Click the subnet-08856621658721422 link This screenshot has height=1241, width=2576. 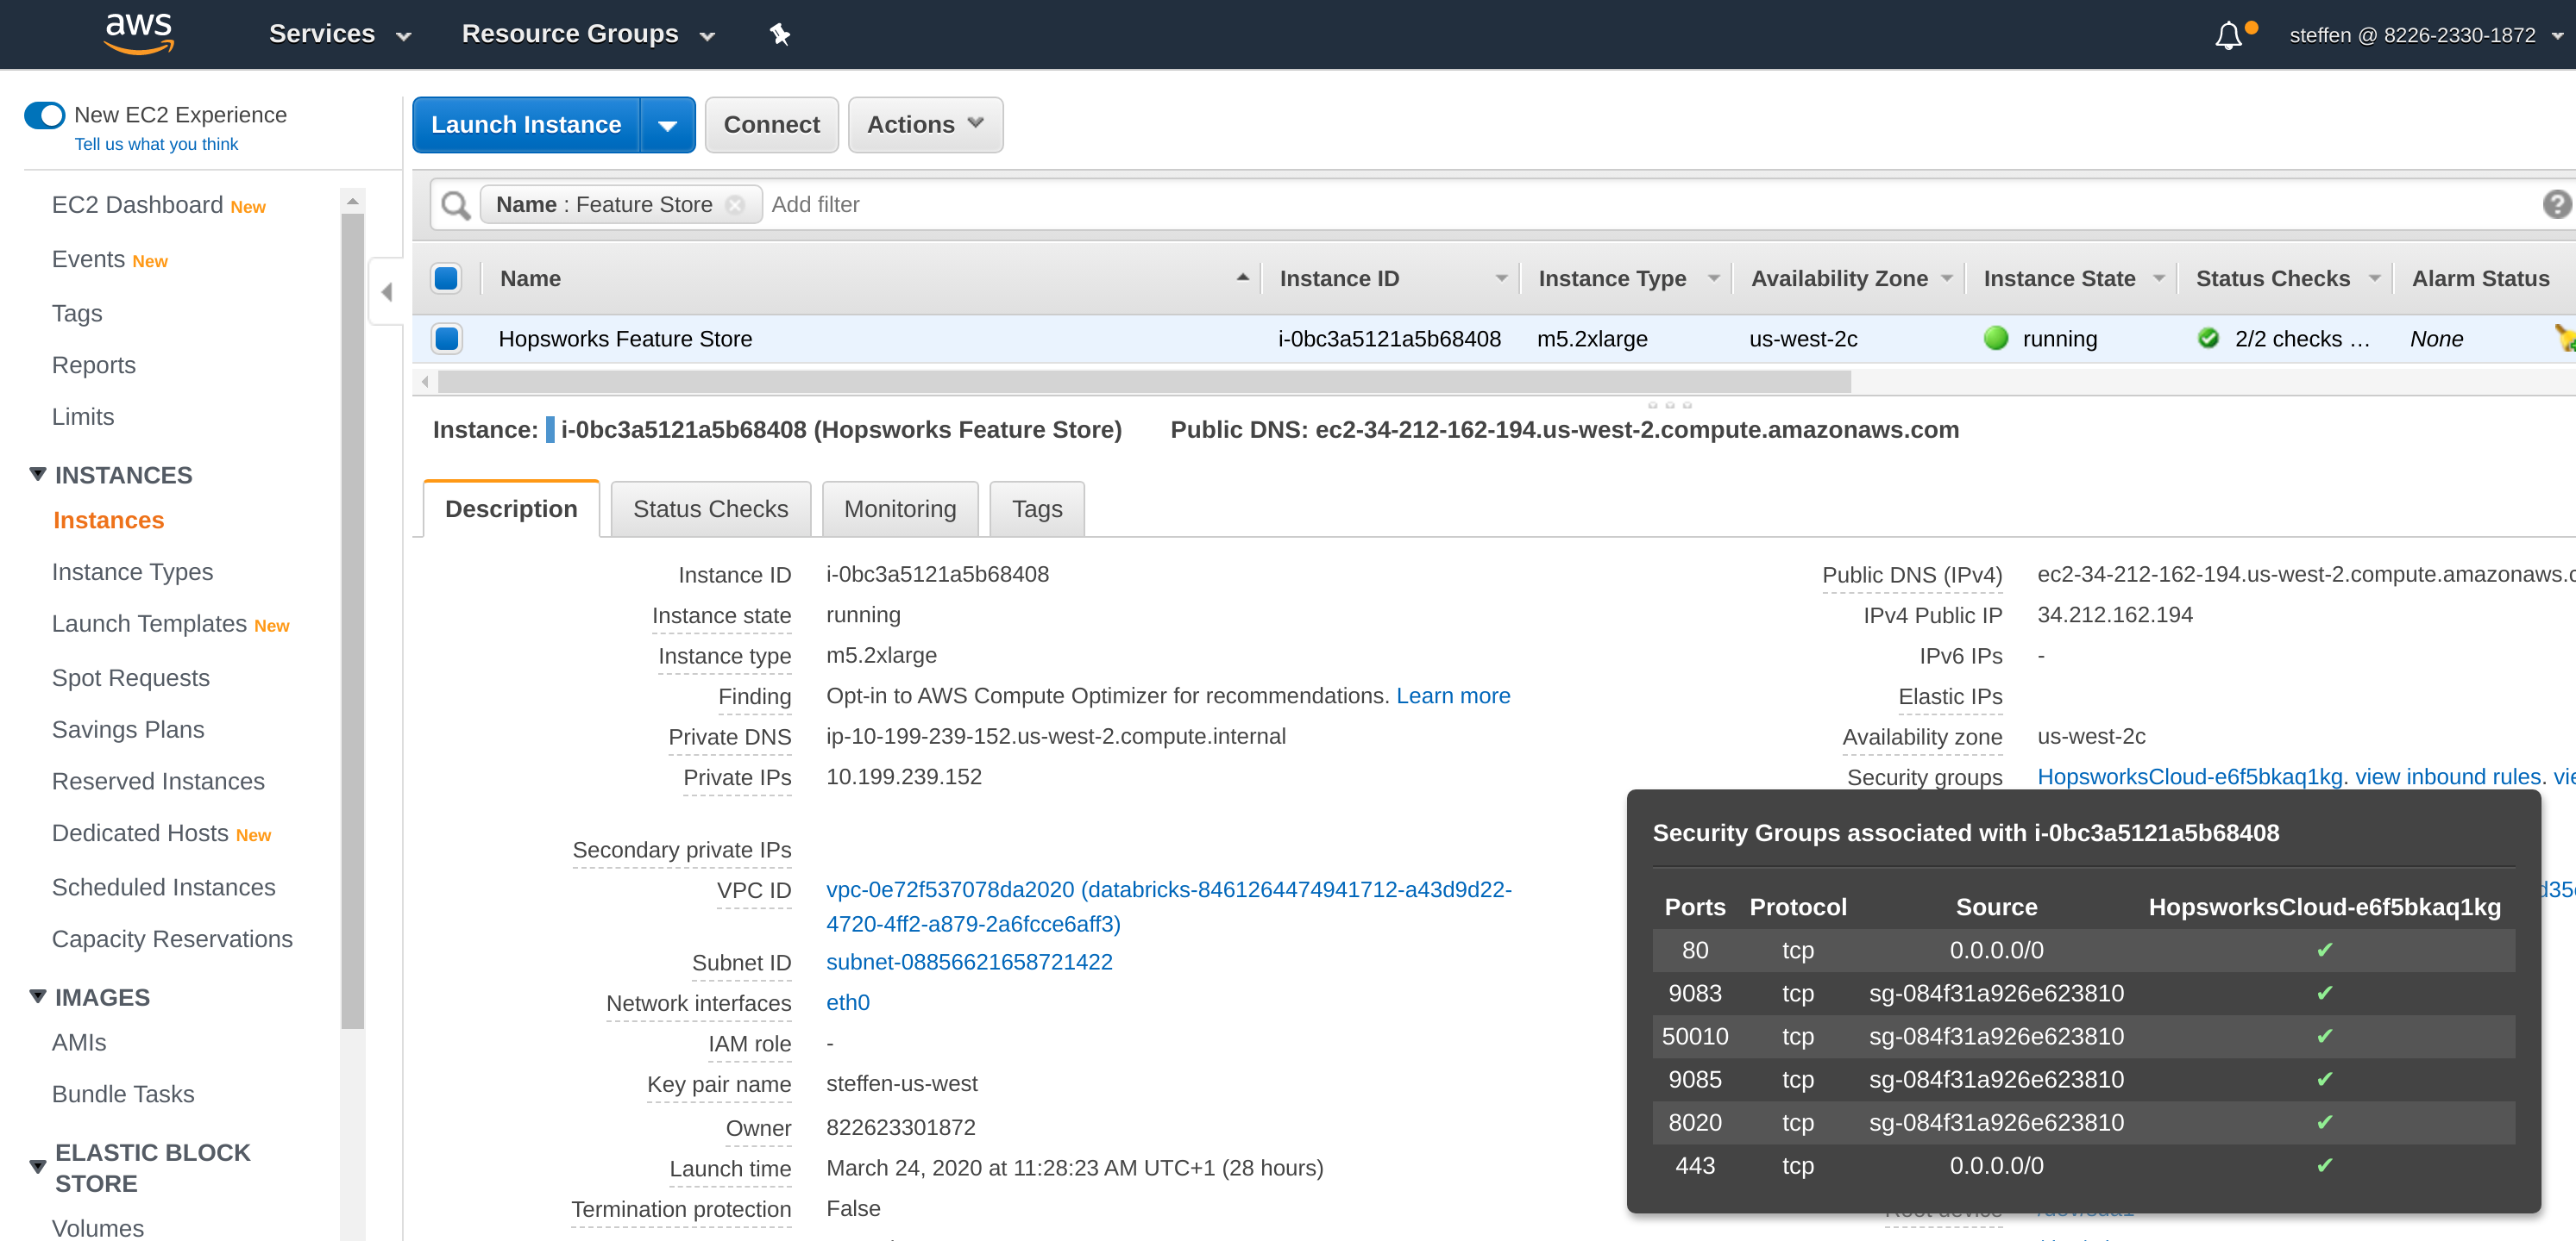click(970, 962)
